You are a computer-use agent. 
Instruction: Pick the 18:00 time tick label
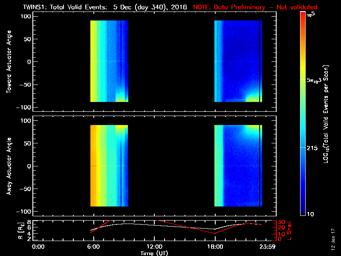pyautogui.click(x=215, y=247)
